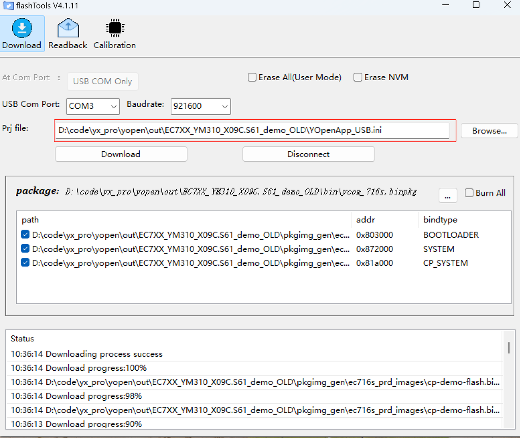Check the Burn All option
520x438 pixels.
point(469,193)
